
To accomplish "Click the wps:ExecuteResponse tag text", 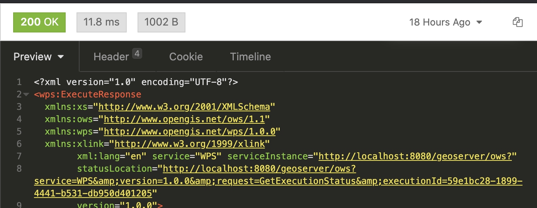I will [x=88, y=94].
